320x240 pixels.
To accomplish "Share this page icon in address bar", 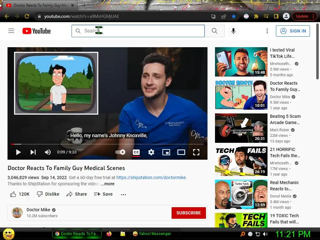I will [x=224, y=16].
